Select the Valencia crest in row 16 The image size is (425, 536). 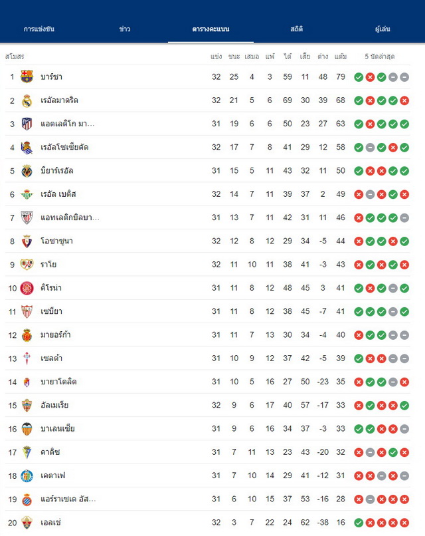pos(27,429)
